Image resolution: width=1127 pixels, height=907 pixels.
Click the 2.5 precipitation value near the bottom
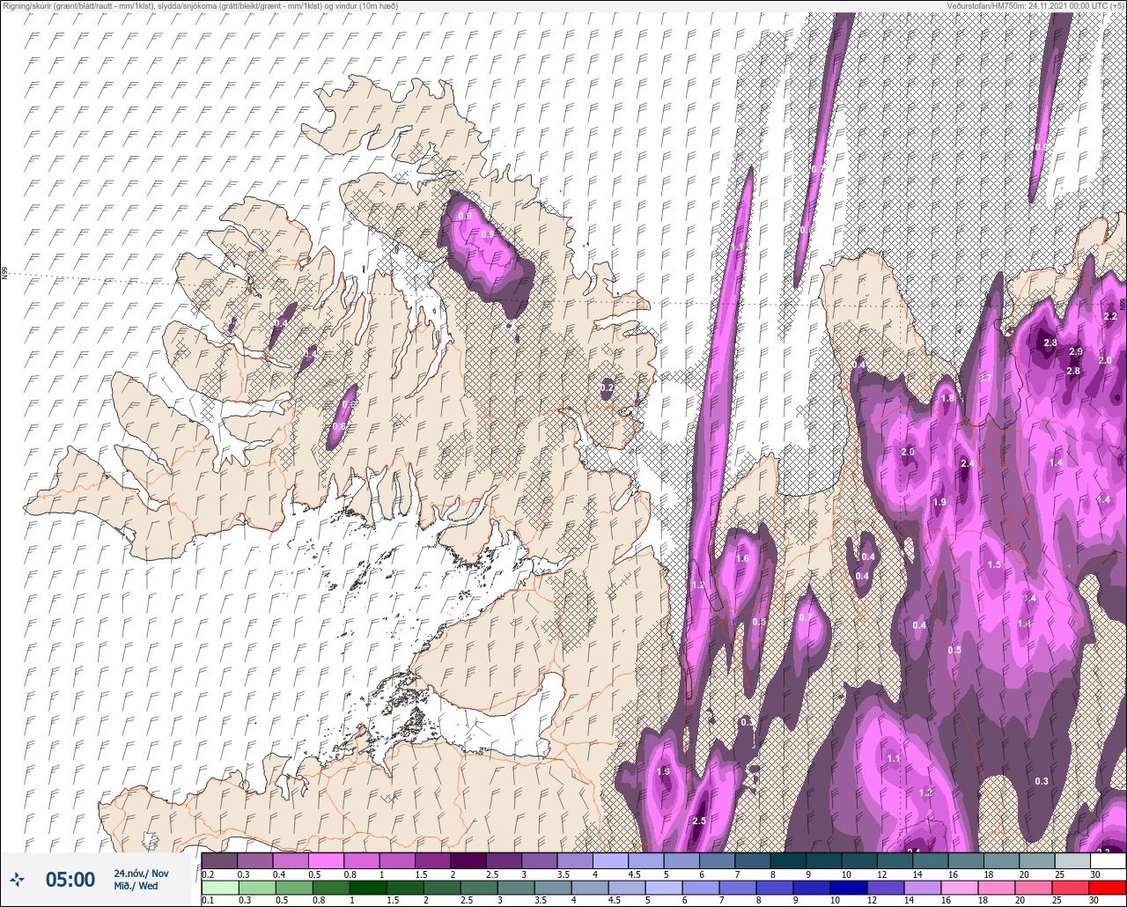(x=699, y=821)
